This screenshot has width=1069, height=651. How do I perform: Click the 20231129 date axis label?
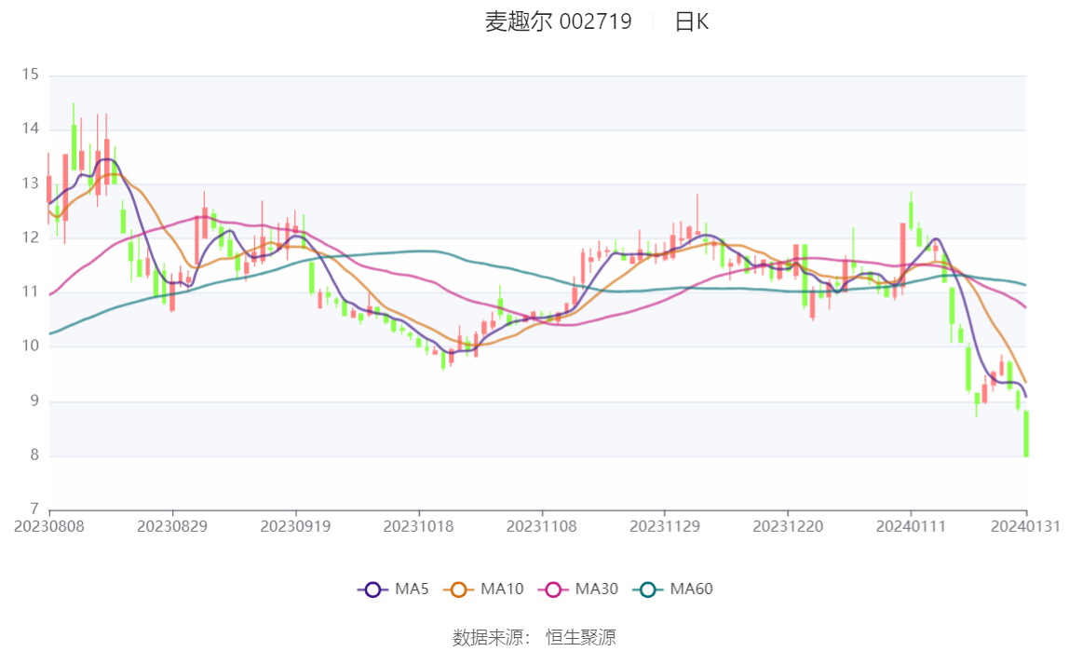tap(665, 527)
